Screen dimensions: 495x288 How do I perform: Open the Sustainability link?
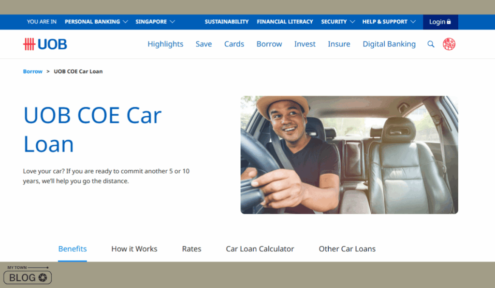(227, 22)
